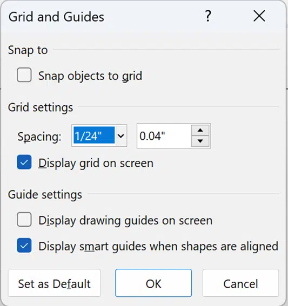The image size is (288, 306).
Task: Close the Grid and Guides dialog
Action: [259, 16]
